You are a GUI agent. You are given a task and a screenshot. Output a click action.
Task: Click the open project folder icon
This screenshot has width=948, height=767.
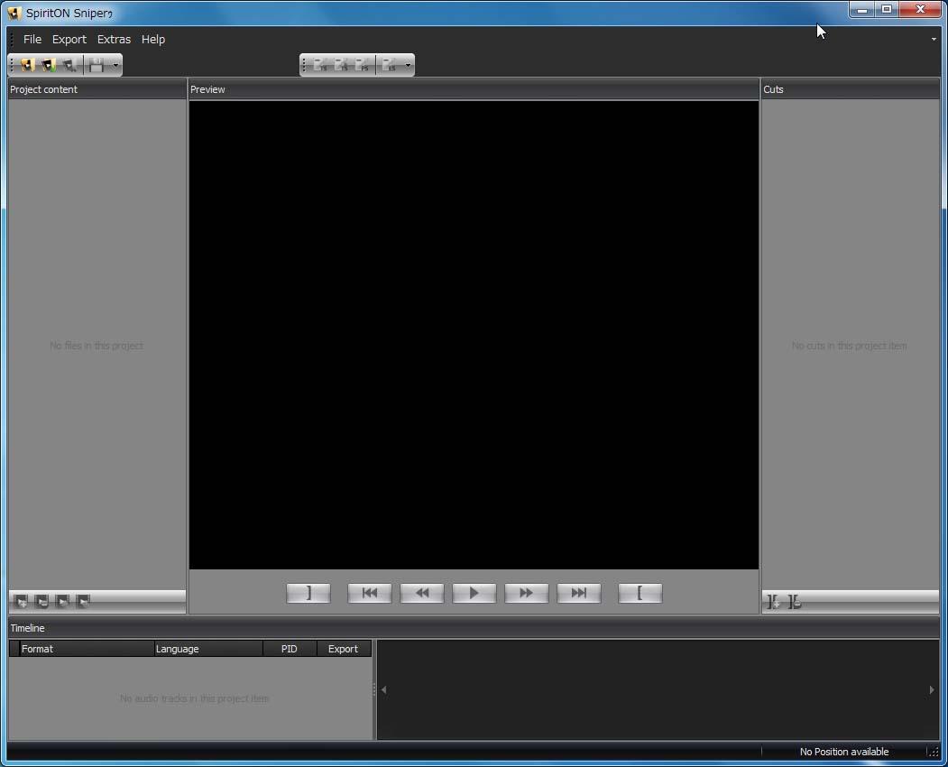(49, 65)
